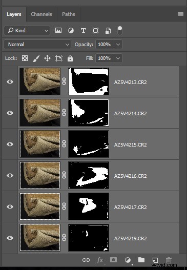Lock image pixels with brush icon
The image size is (187, 270).
tap(36, 58)
